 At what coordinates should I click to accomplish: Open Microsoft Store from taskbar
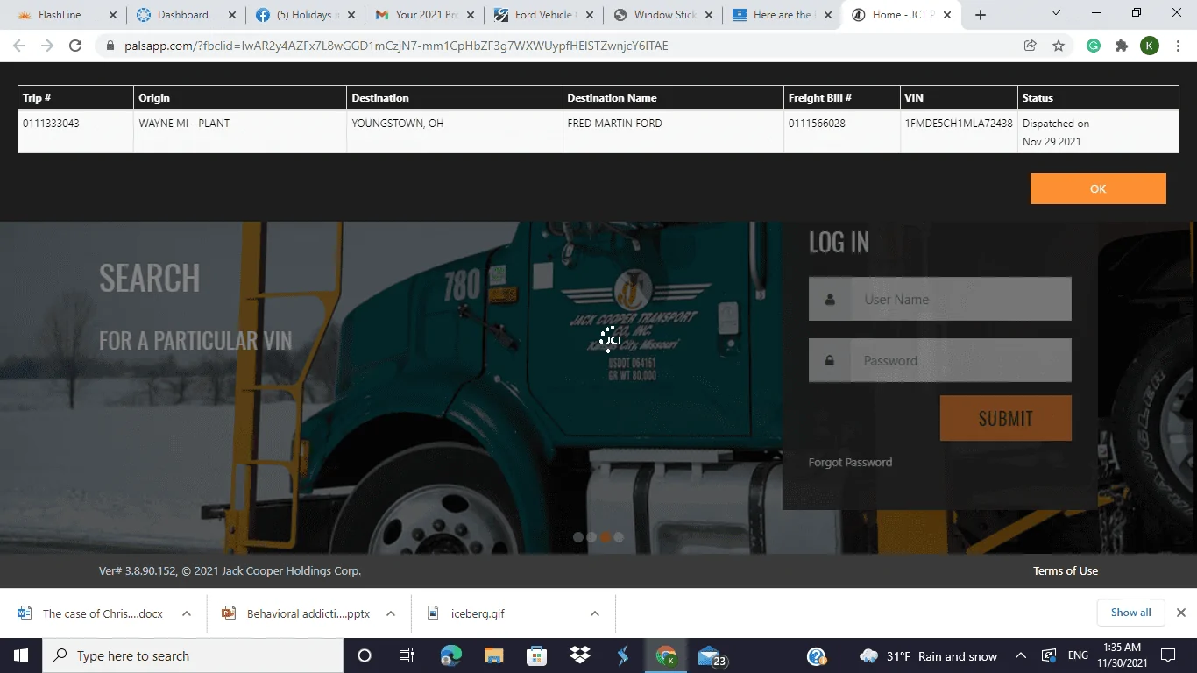pyautogui.click(x=536, y=655)
